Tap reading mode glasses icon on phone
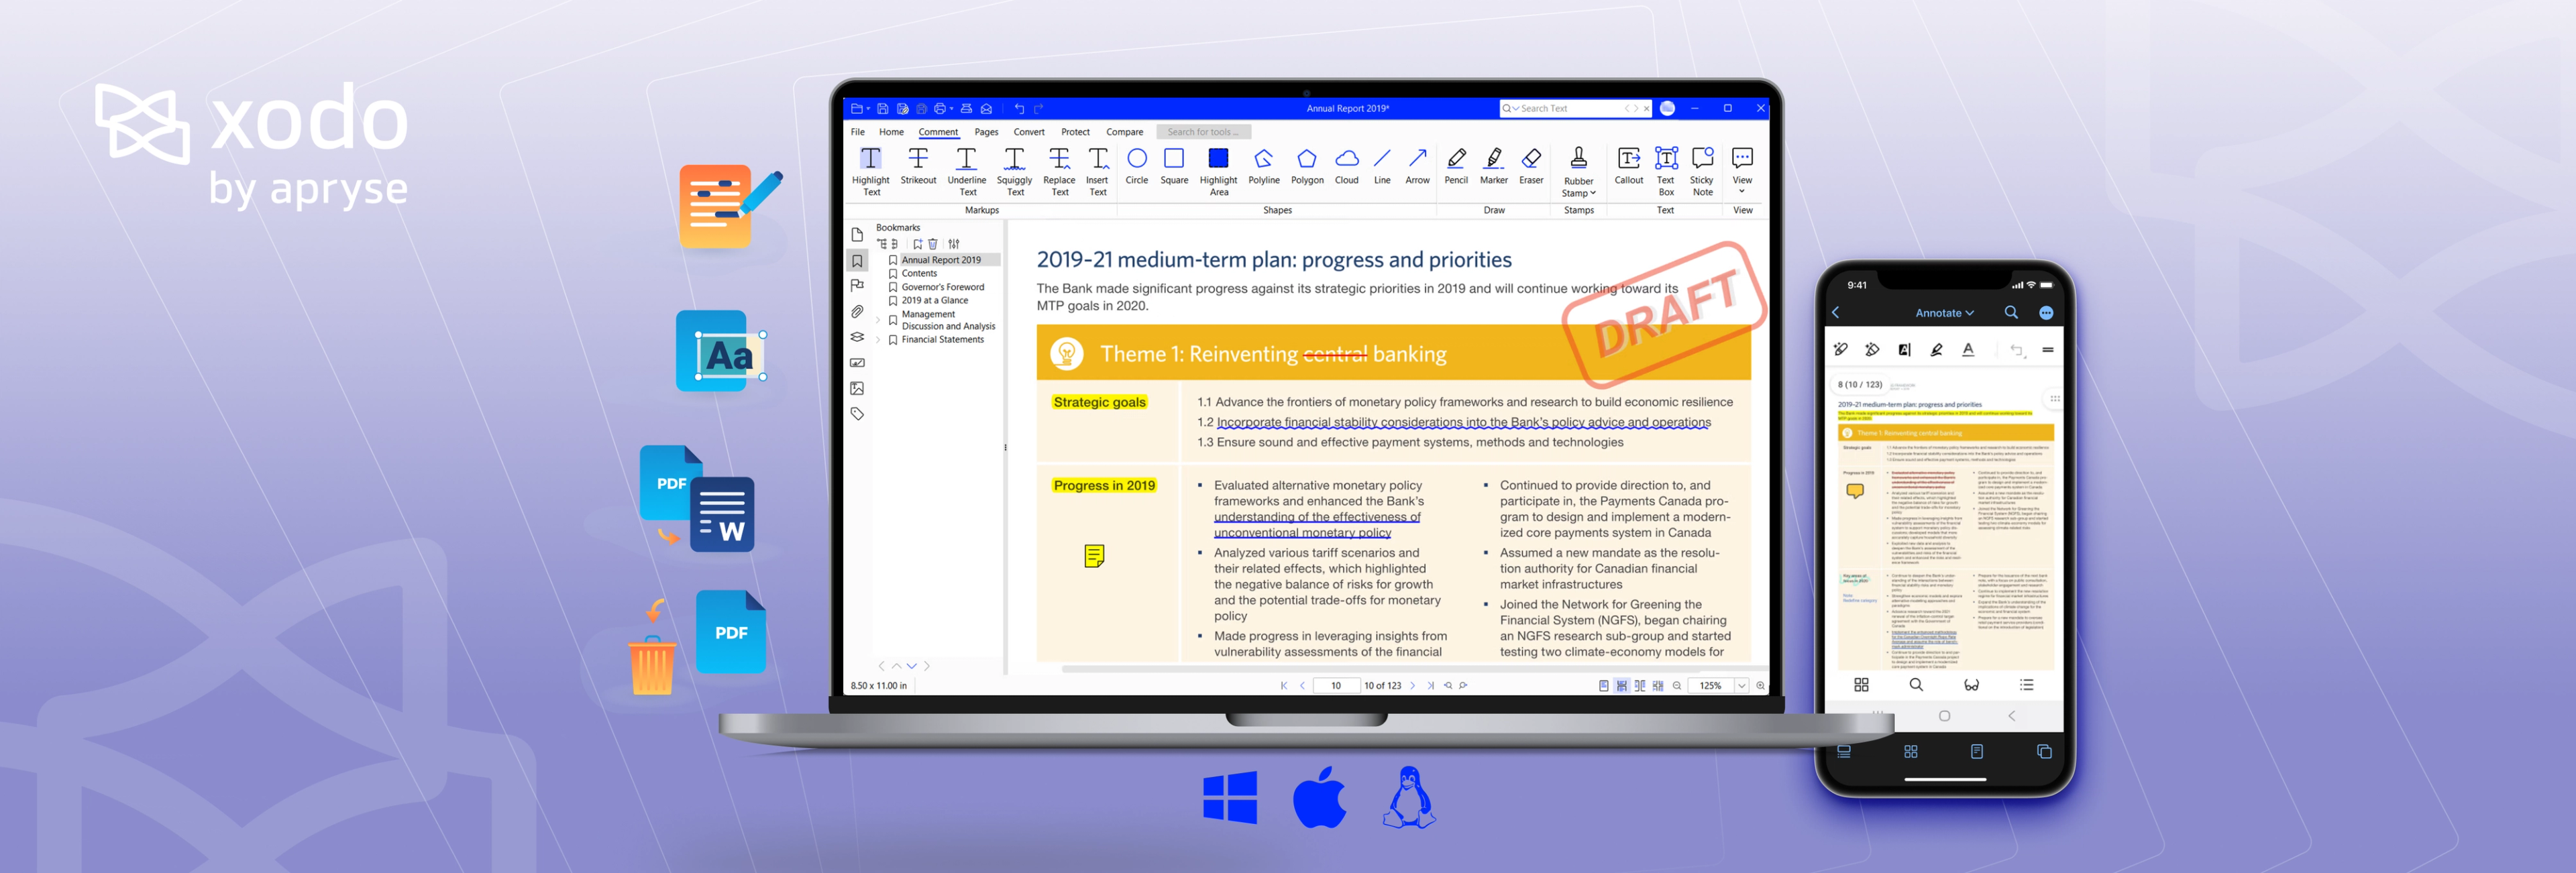Image resolution: width=2576 pixels, height=873 pixels. click(x=1971, y=685)
